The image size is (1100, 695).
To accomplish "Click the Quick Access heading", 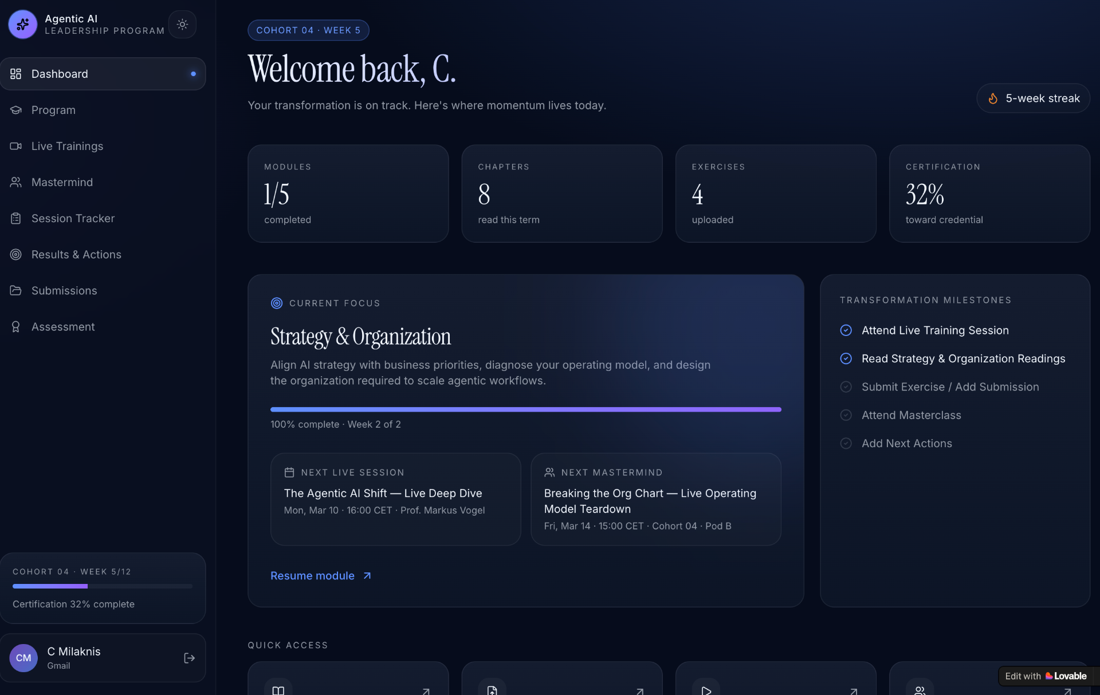I will (288, 645).
